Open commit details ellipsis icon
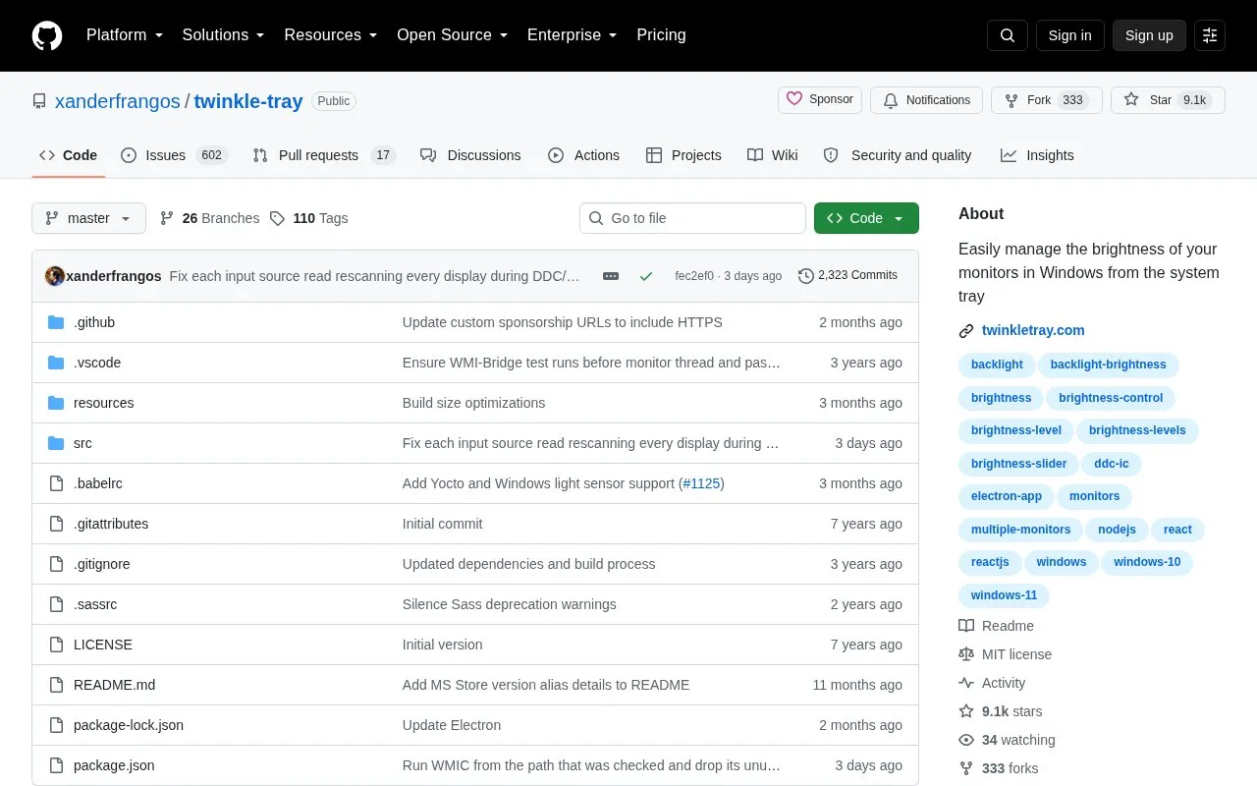1257x786 pixels. click(x=611, y=276)
